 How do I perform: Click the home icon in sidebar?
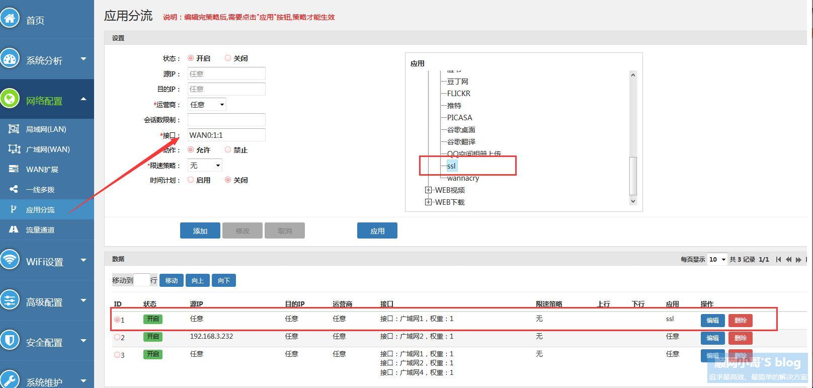coord(10,19)
